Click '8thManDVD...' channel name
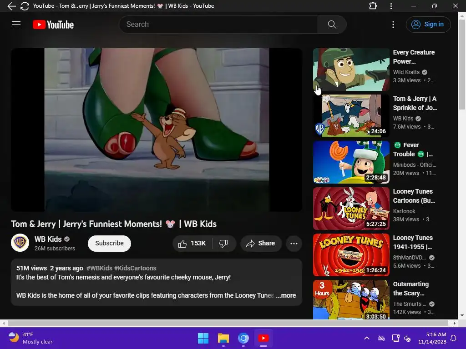This screenshot has width=466, height=349. pos(409,257)
